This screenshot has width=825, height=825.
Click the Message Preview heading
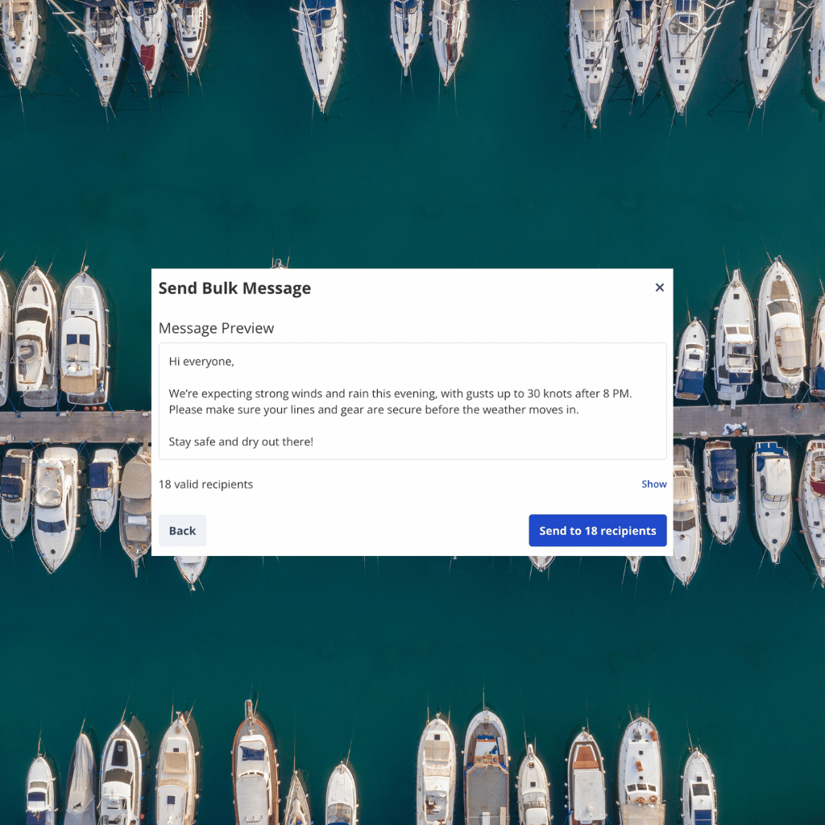[x=216, y=328]
